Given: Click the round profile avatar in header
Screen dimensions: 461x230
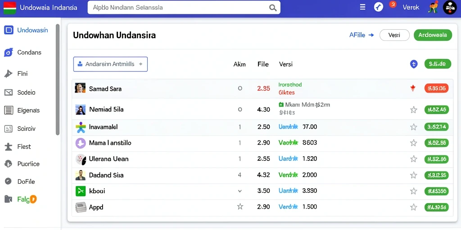Looking at the screenshot, I should point(450,7).
